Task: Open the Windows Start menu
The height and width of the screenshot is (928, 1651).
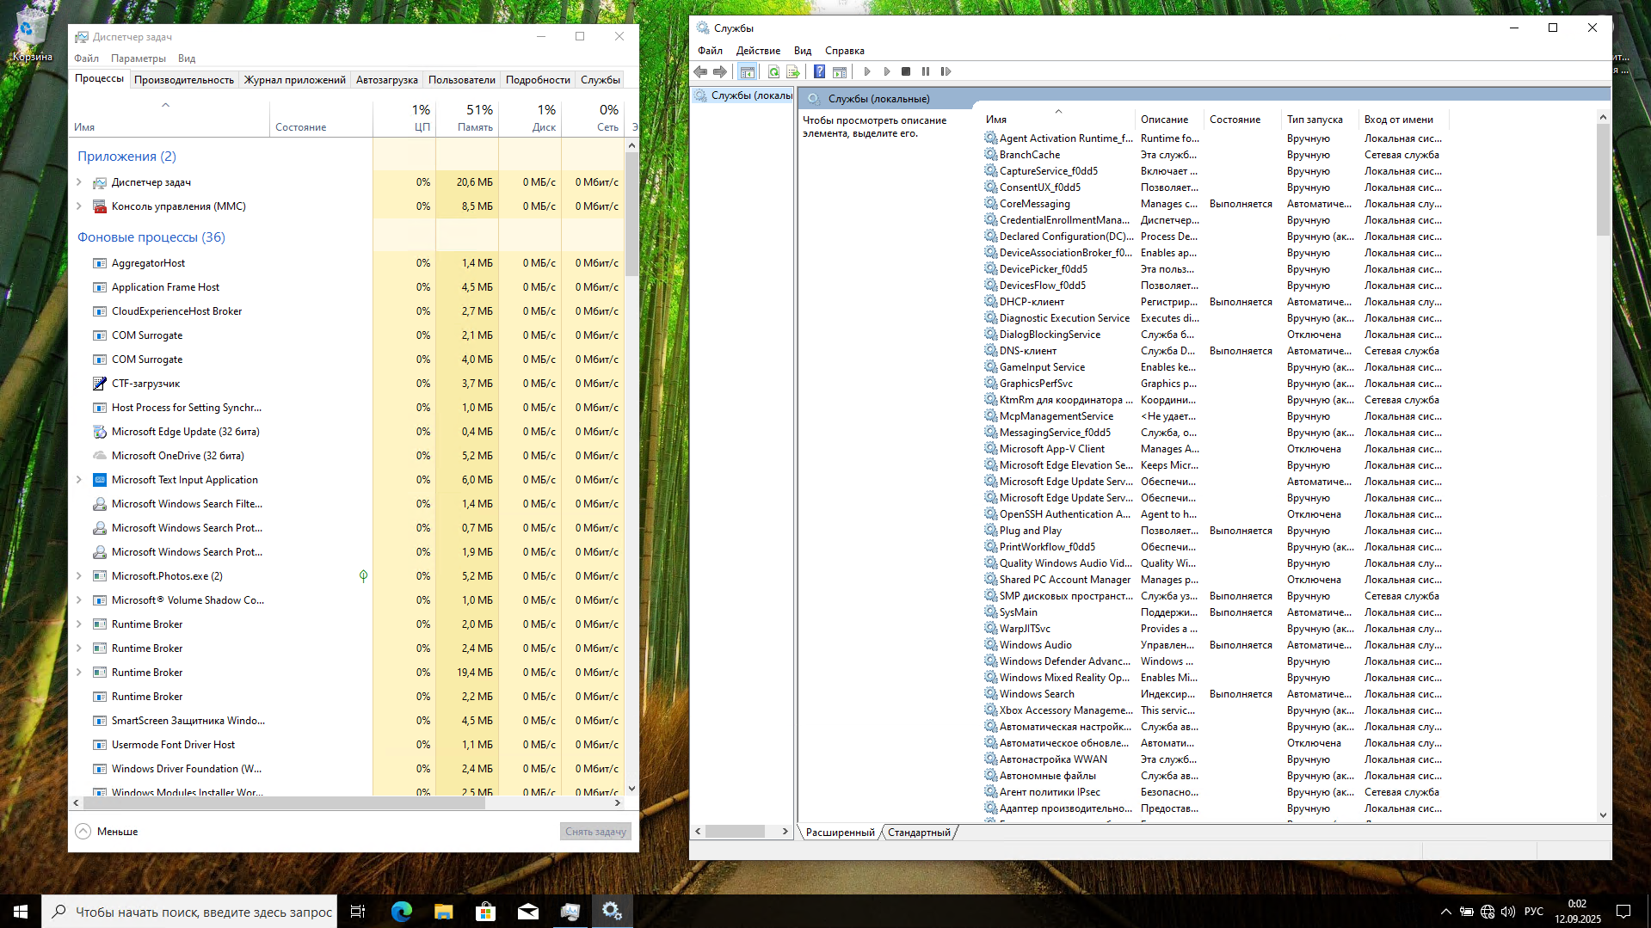Action: [21, 912]
